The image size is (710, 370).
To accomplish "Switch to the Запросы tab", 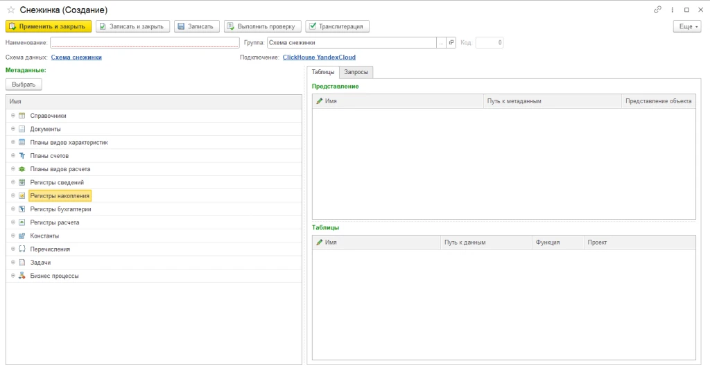I will [356, 72].
